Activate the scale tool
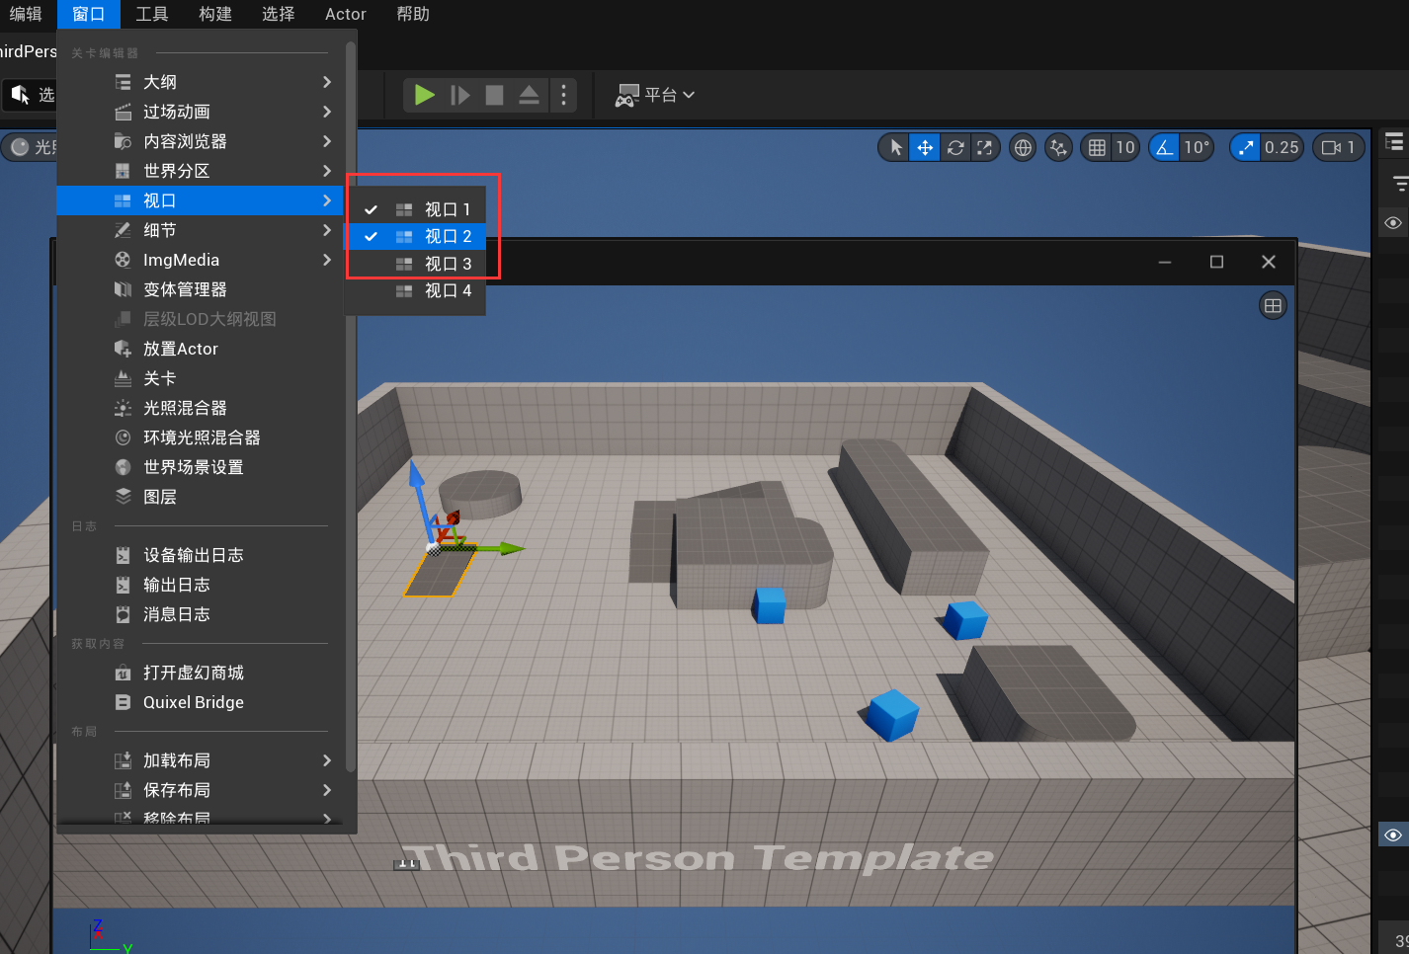Image resolution: width=1409 pixels, height=954 pixels. (x=984, y=147)
